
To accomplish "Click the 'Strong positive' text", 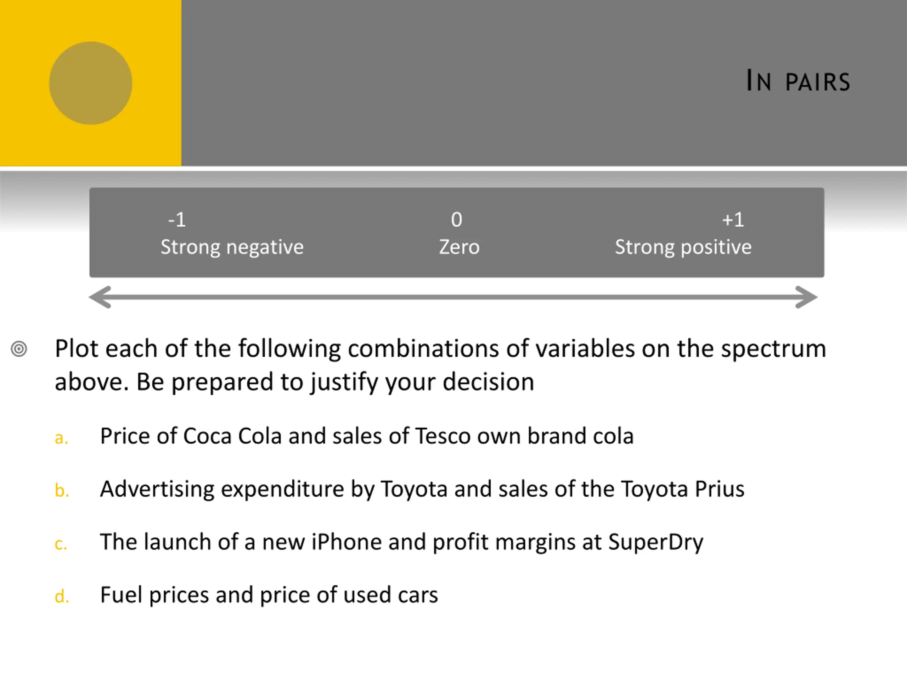I will (x=683, y=247).
